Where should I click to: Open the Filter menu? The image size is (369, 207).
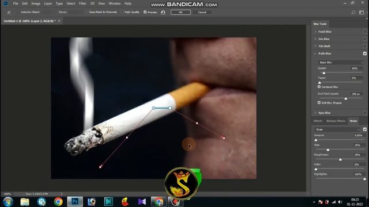tap(82, 3)
